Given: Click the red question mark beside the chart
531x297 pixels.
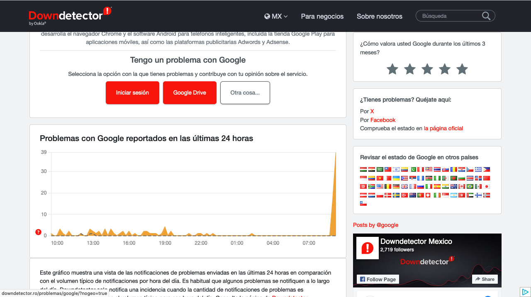Looking at the screenshot, I should 39,232.
